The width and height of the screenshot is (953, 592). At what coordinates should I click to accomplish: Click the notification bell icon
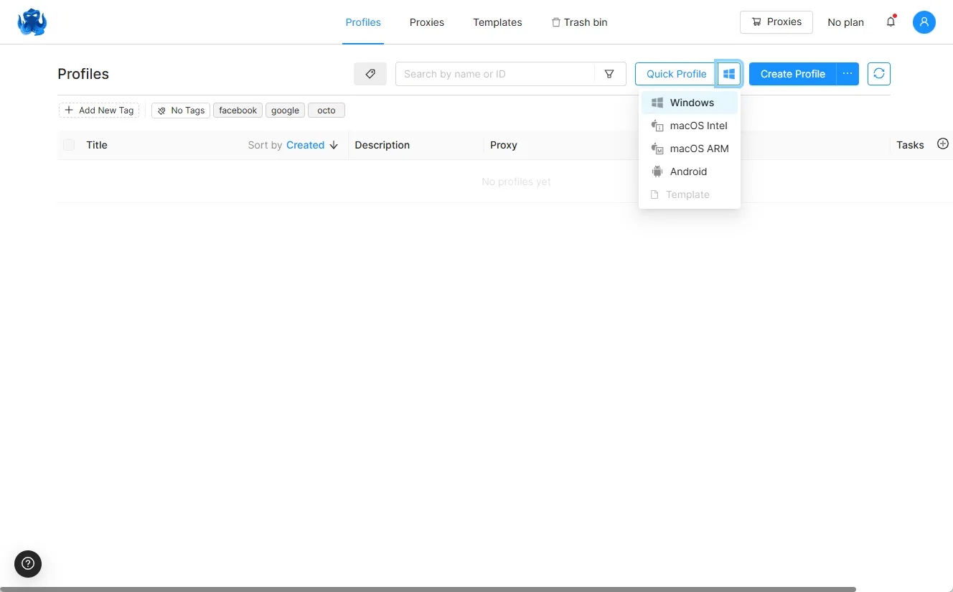pyautogui.click(x=891, y=22)
